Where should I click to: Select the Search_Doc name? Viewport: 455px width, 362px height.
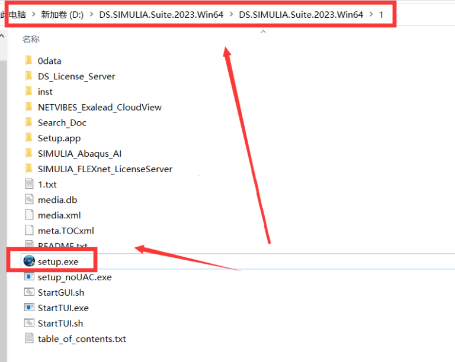(x=62, y=123)
